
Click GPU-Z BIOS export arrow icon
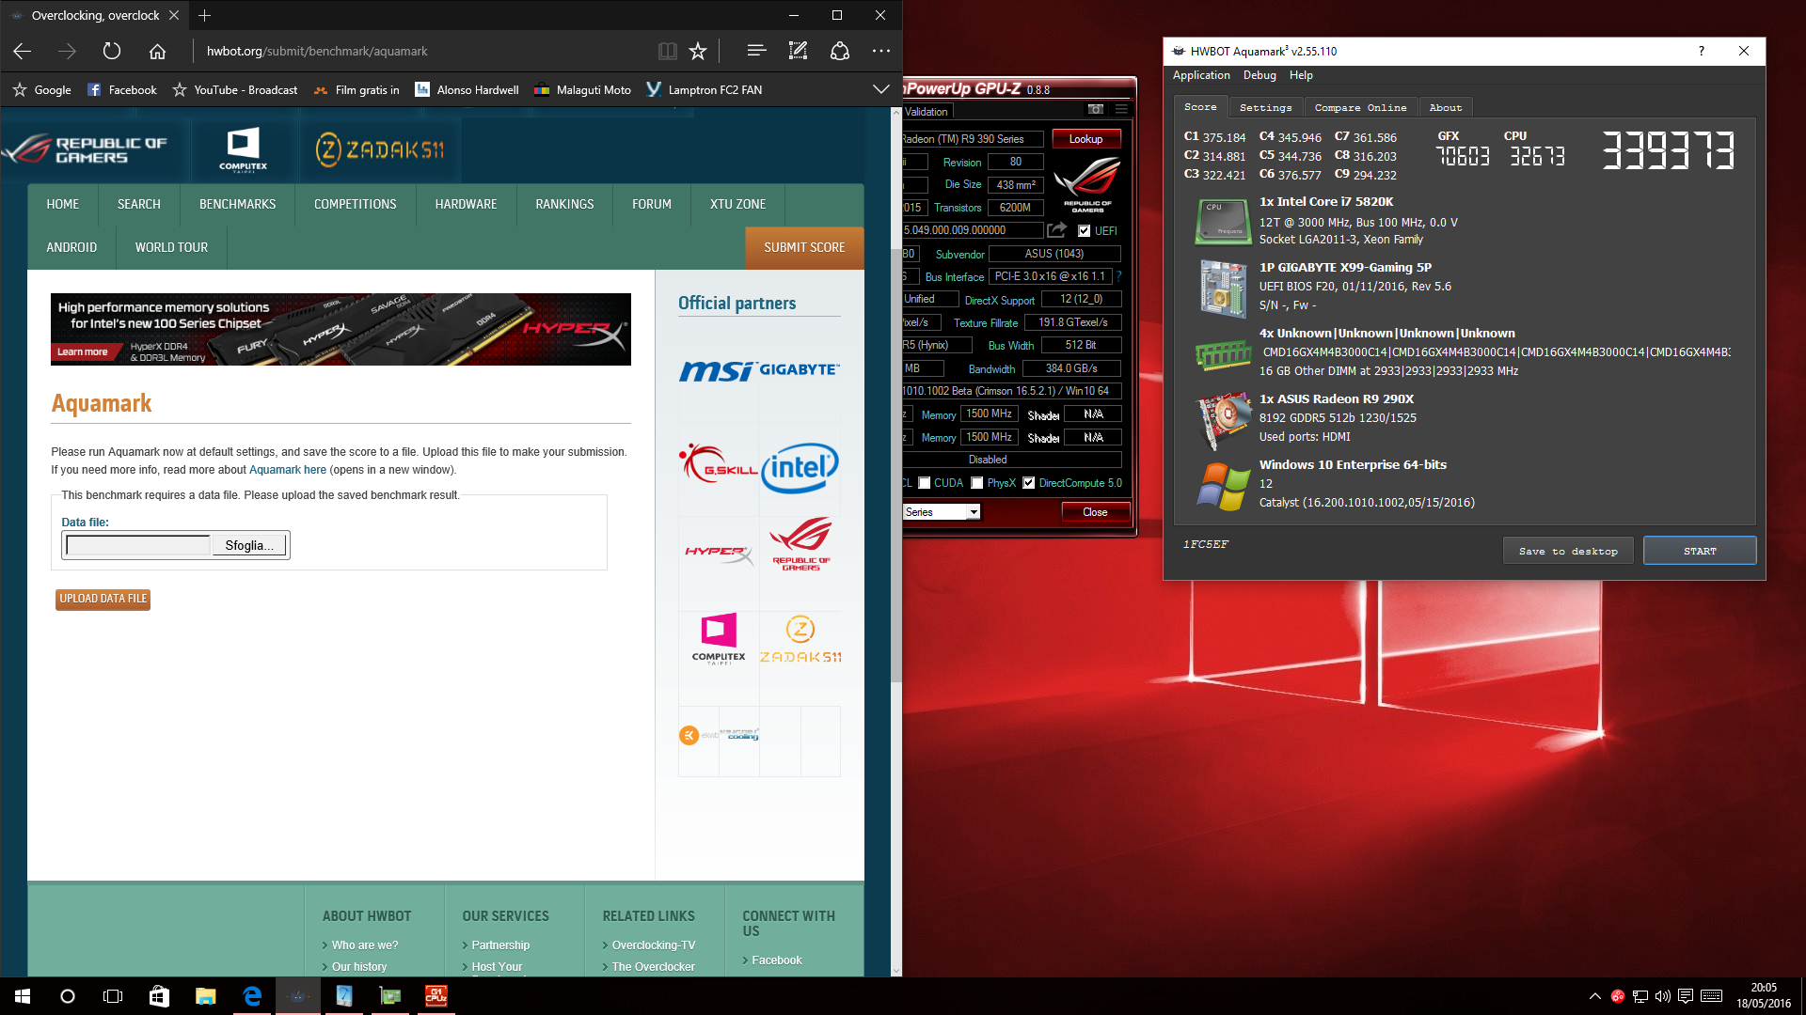point(1057,230)
